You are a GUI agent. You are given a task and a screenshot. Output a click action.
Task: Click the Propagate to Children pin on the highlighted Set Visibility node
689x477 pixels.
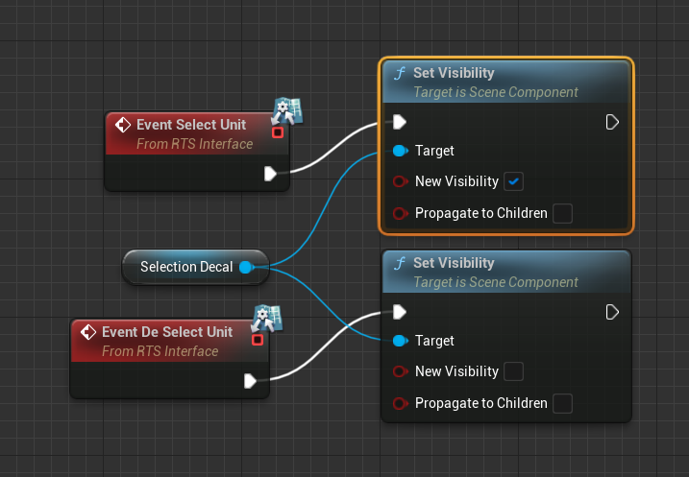point(400,213)
